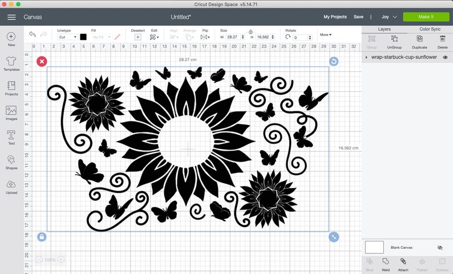453x274 pixels.
Task: Open the Linetype Cut dropdown
Action: pos(67,37)
